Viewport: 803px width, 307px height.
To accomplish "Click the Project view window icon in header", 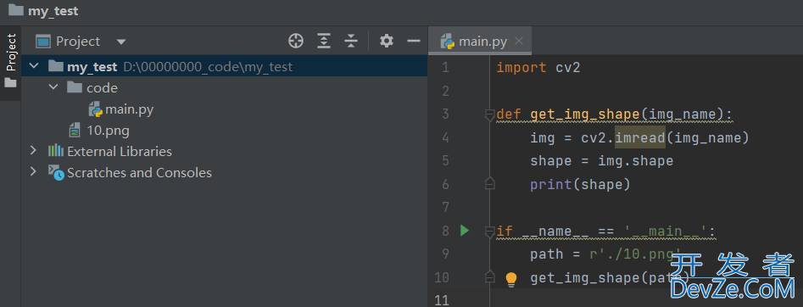I will (x=43, y=42).
